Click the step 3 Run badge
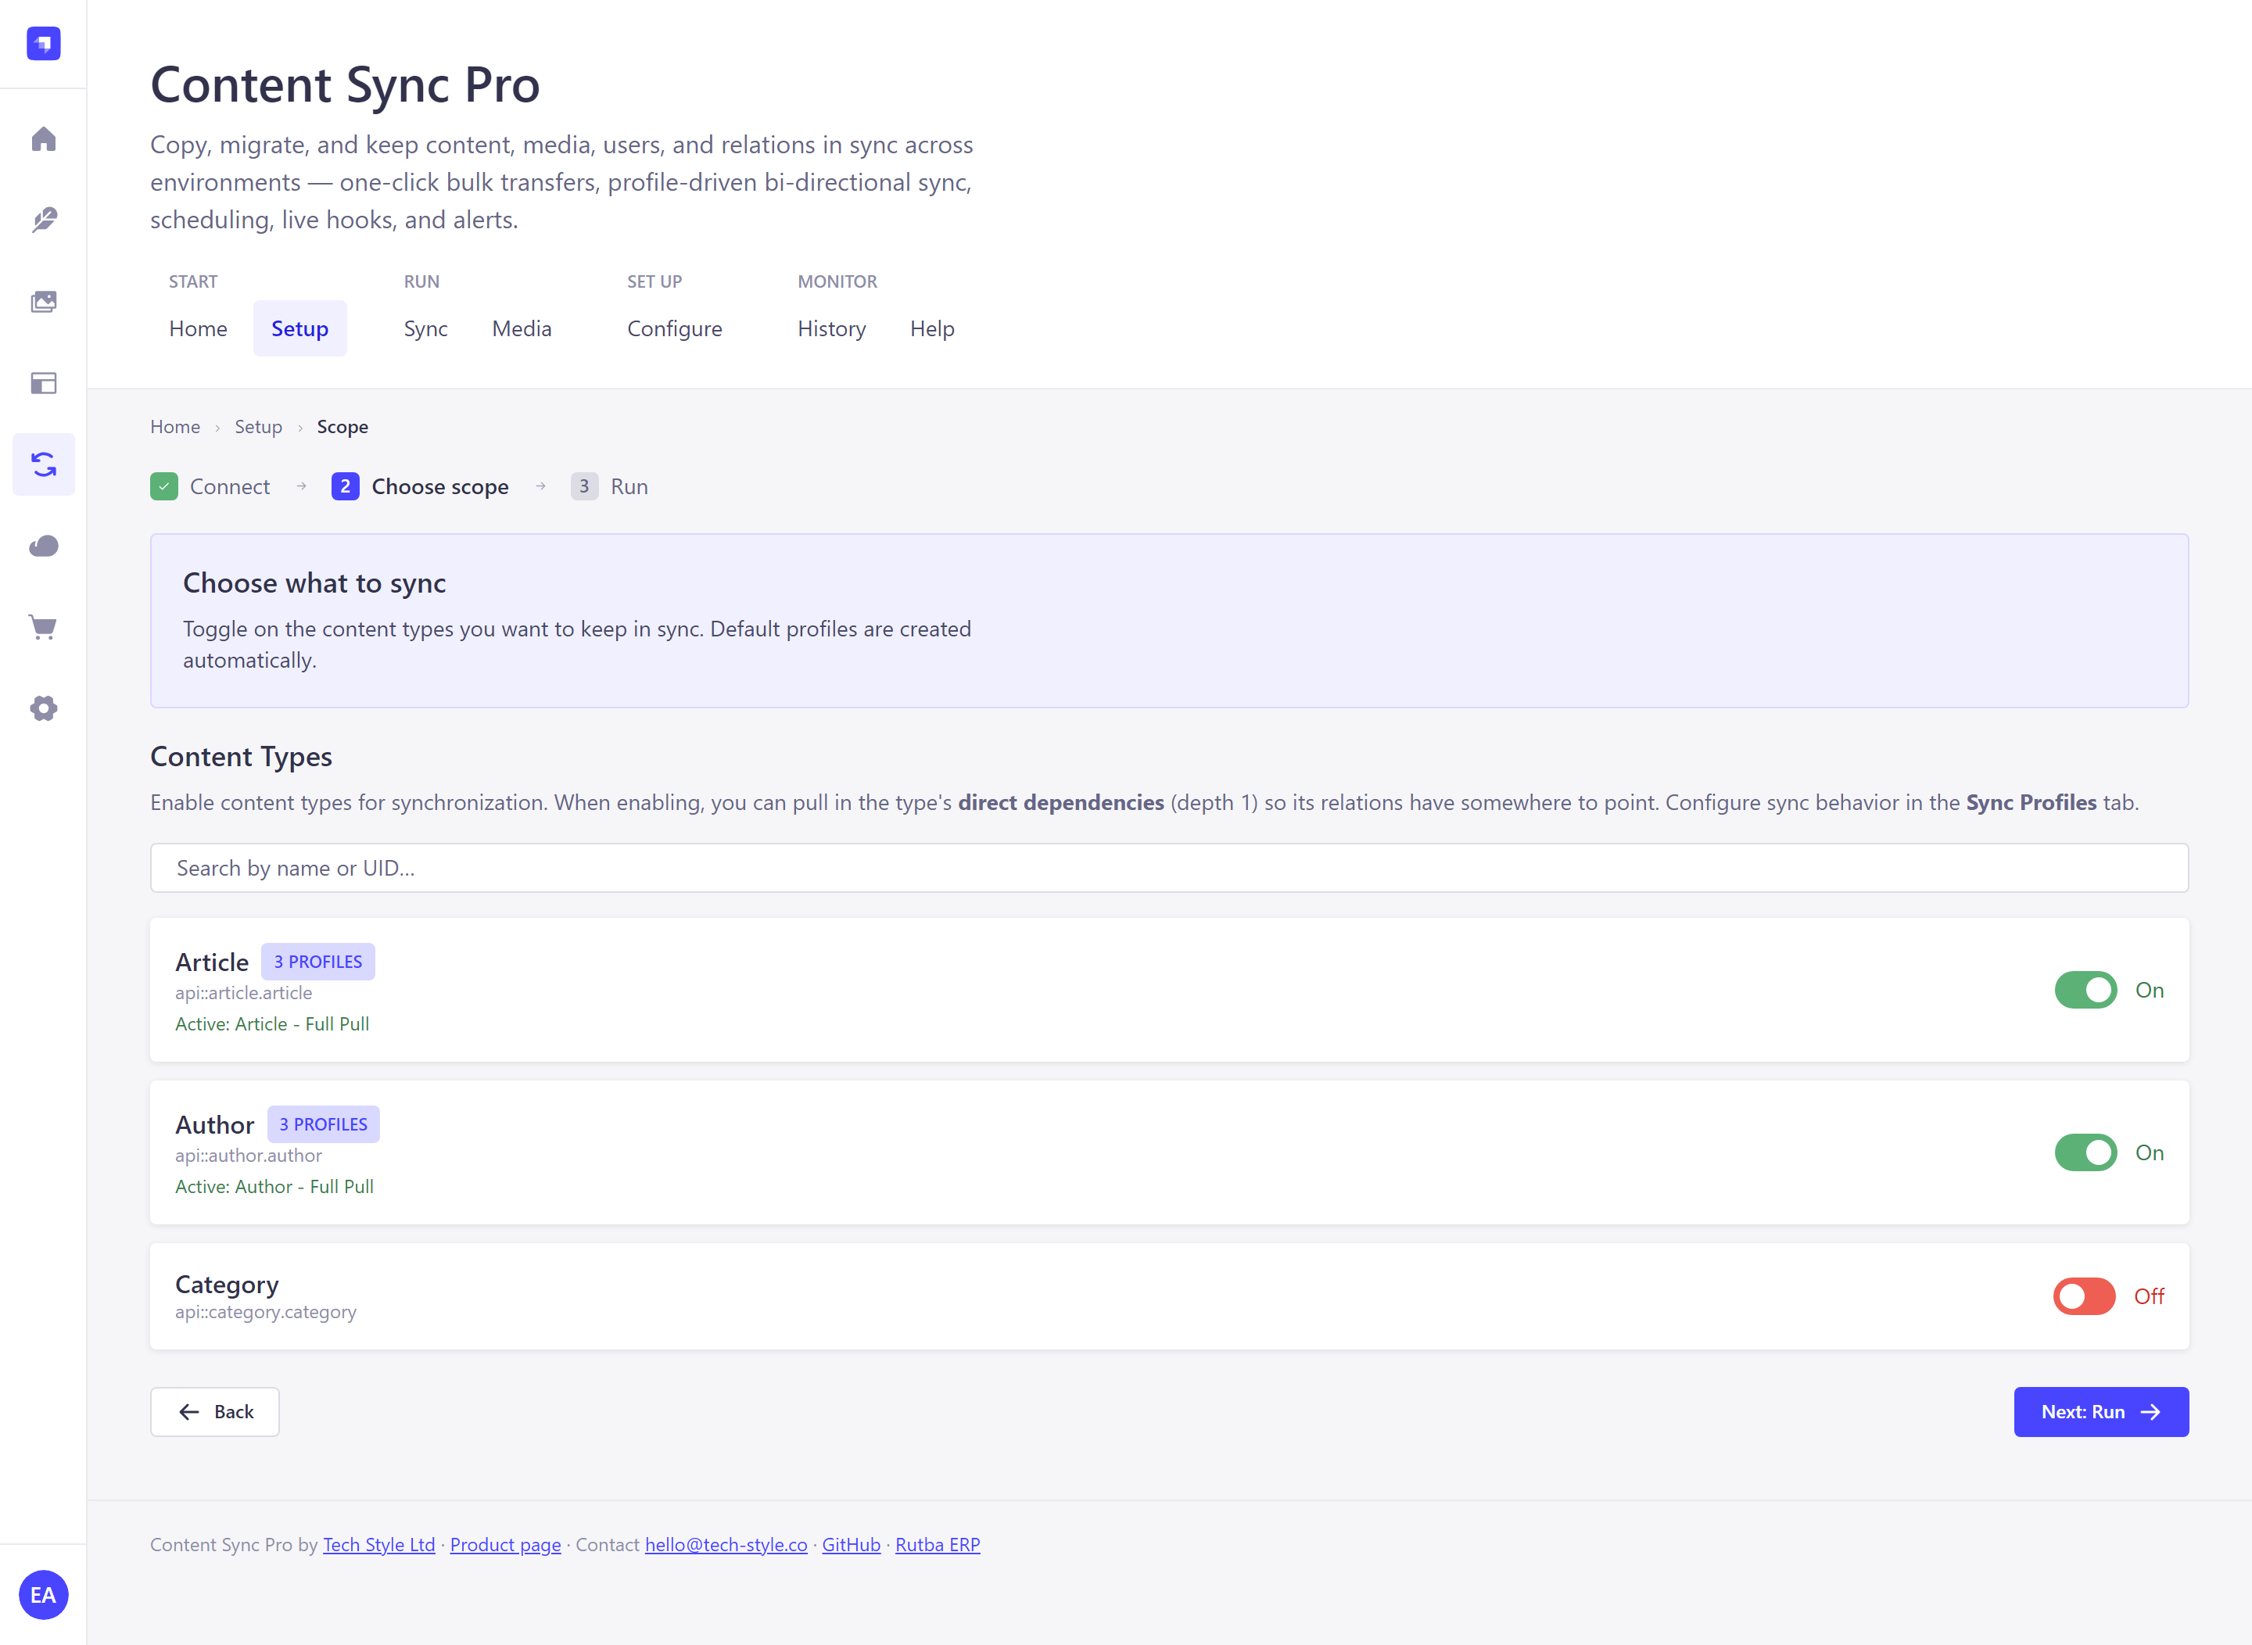 pos(583,487)
